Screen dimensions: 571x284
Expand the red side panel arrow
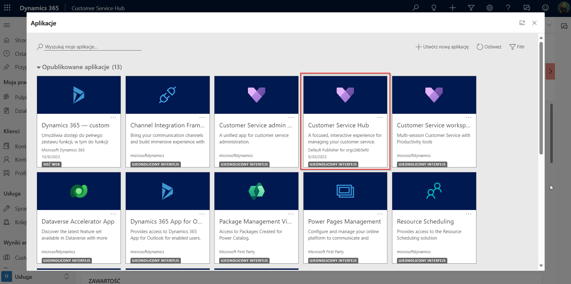tap(550, 71)
